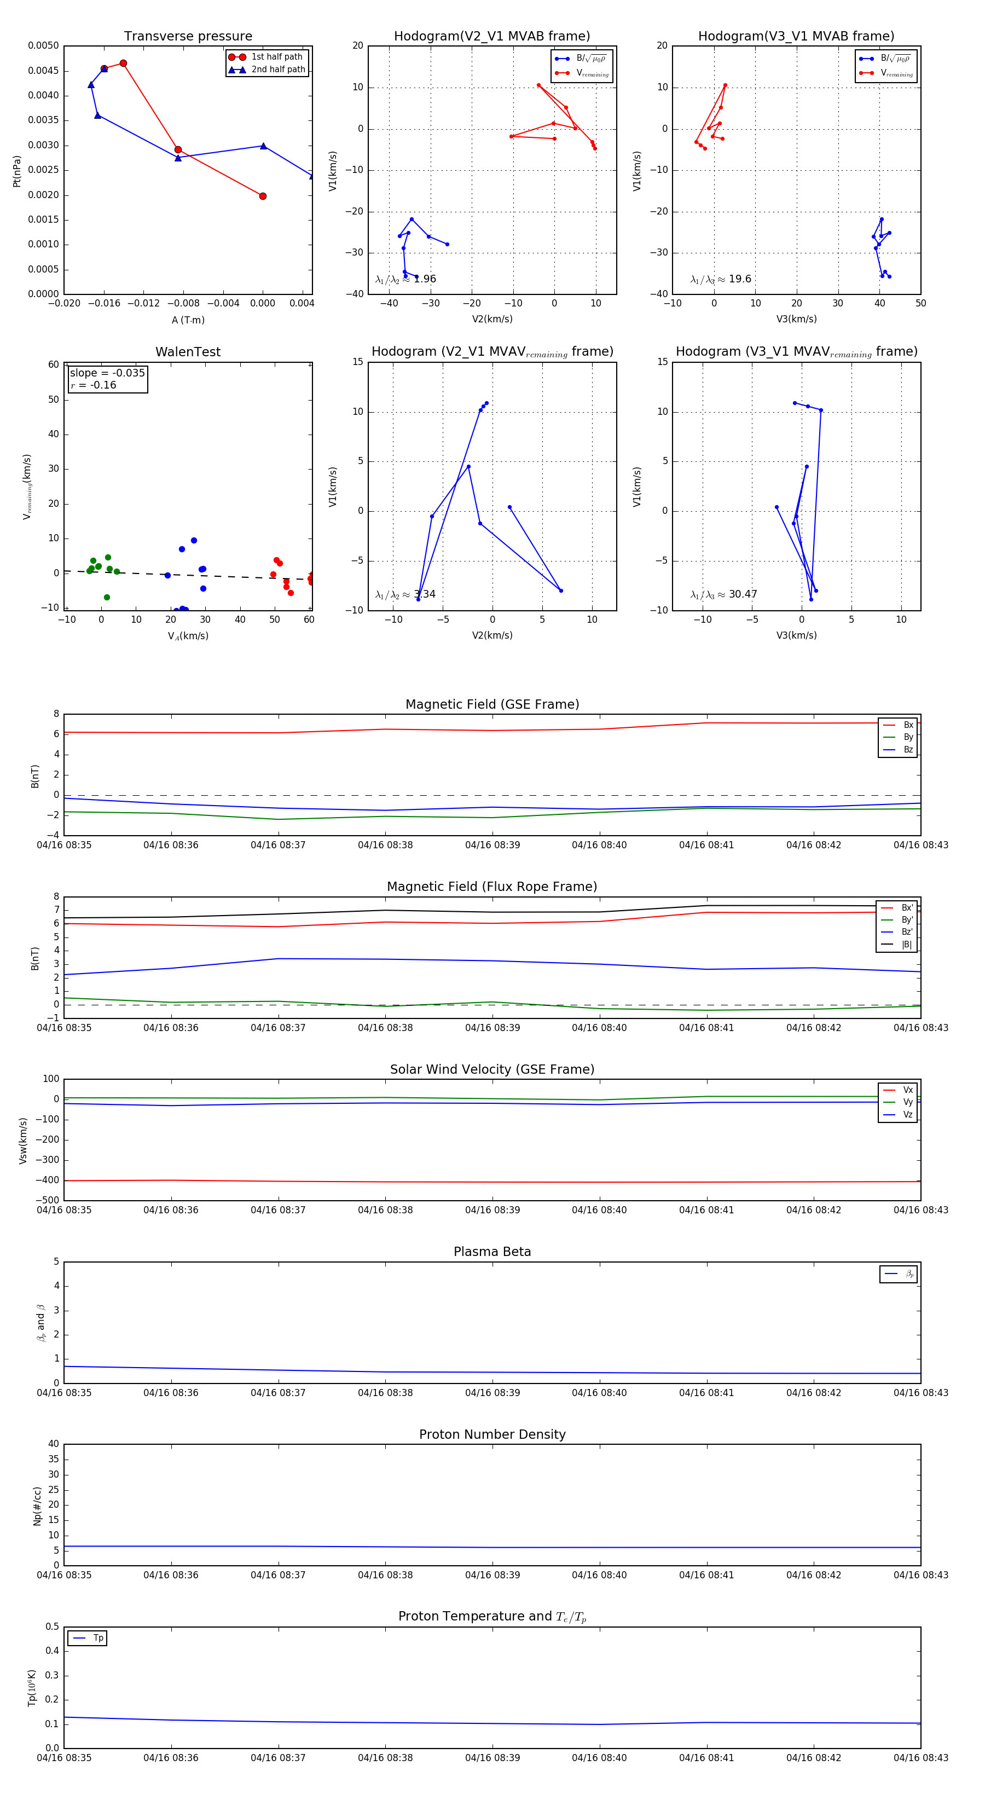Click the 'slope = -0.035' annotation box

(108, 379)
